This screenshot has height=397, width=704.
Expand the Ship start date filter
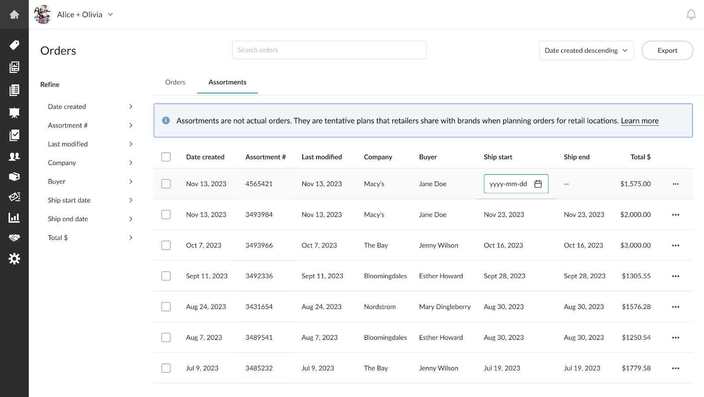coord(90,200)
